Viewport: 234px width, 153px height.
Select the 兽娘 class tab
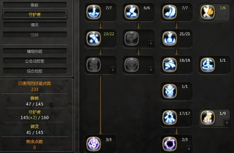(x=35, y=5)
